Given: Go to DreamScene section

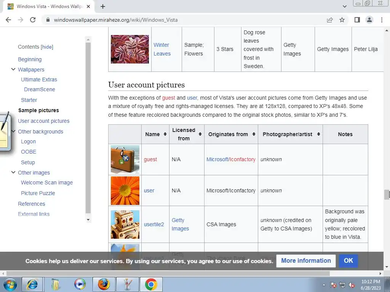Looking at the screenshot, I should (40, 89).
